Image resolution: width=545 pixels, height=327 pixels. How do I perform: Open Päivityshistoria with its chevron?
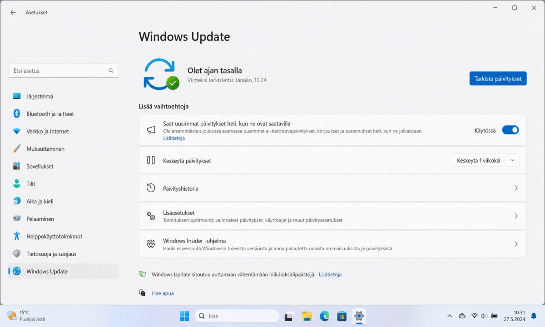coord(516,188)
